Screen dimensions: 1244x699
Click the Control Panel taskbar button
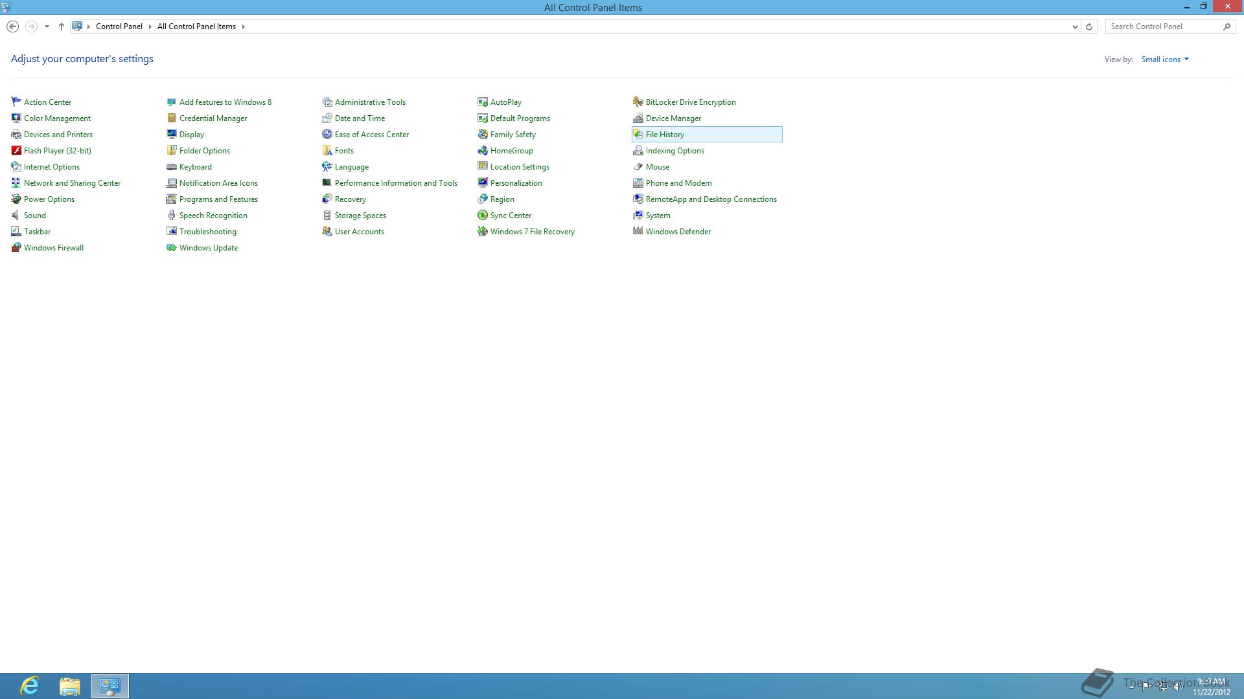click(x=110, y=686)
